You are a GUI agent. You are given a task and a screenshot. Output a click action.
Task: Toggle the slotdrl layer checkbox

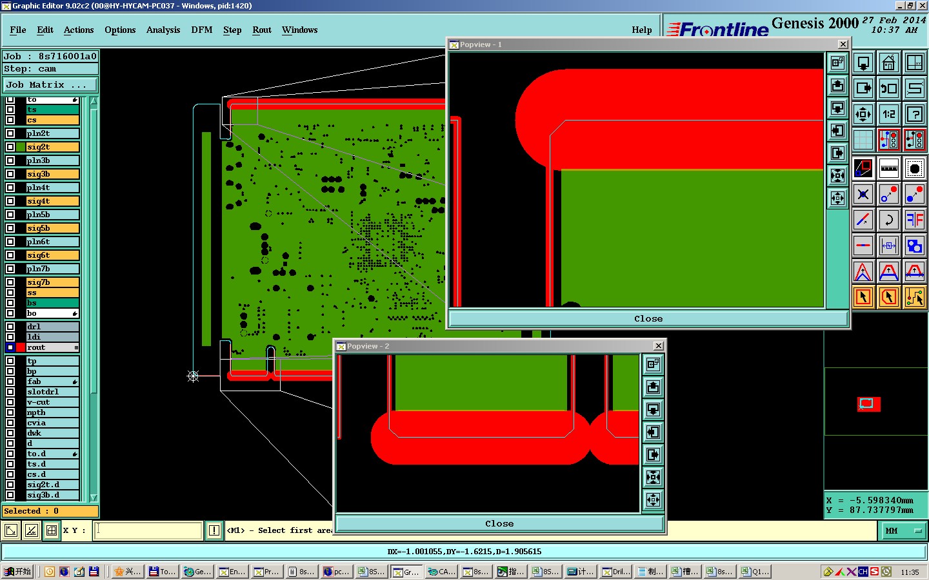pyautogui.click(x=10, y=392)
